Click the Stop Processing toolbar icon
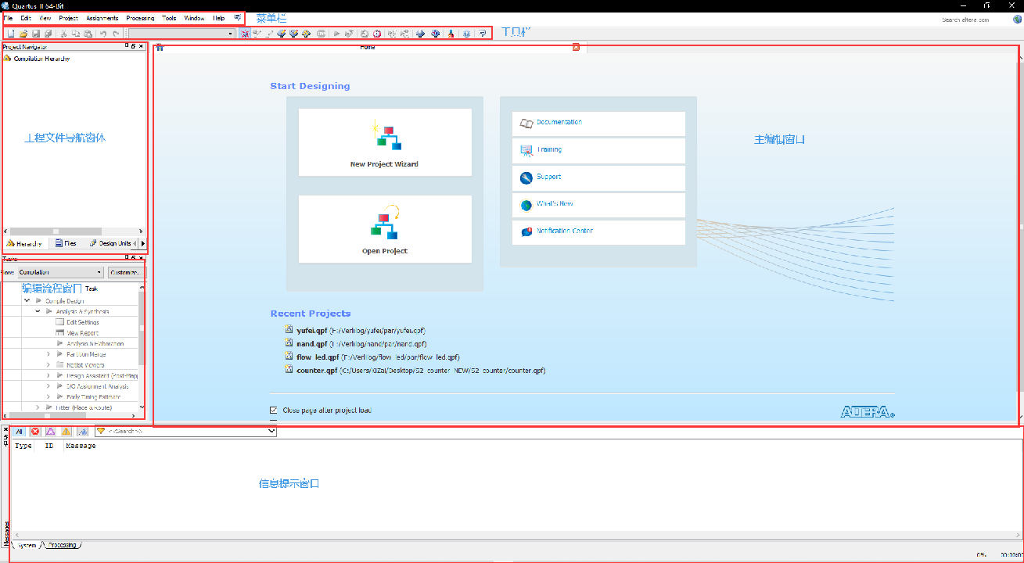 click(x=321, y=34)
